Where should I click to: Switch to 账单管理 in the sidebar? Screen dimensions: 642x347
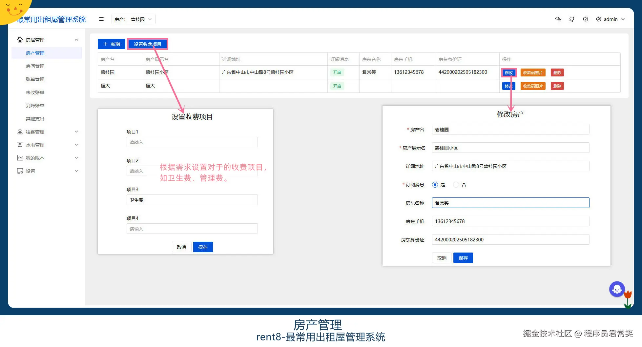pyautogui.click(x=35, y=79)
